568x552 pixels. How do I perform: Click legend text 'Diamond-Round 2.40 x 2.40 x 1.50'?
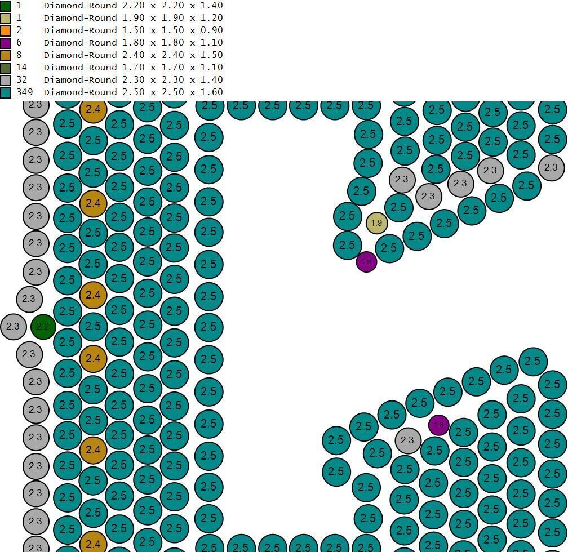(x=134, y=55)
